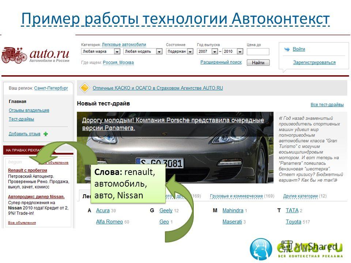Viewport: 351px width, 263px height.
Task: Click the blue arrow icon beside Войти
Action: (287, 49)
